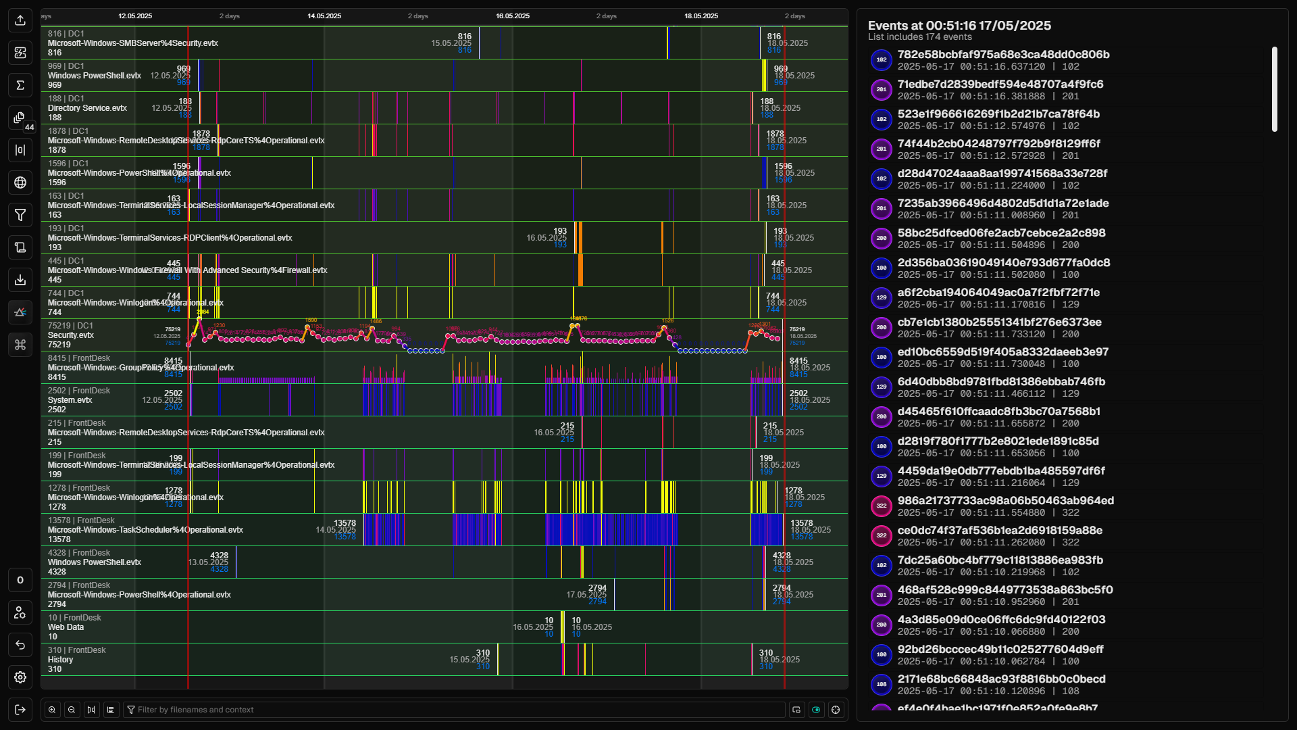Click the zoom in icon in bottom toolbar
This screenshot has width=1297, height=730.
click(x=52, y=710)
